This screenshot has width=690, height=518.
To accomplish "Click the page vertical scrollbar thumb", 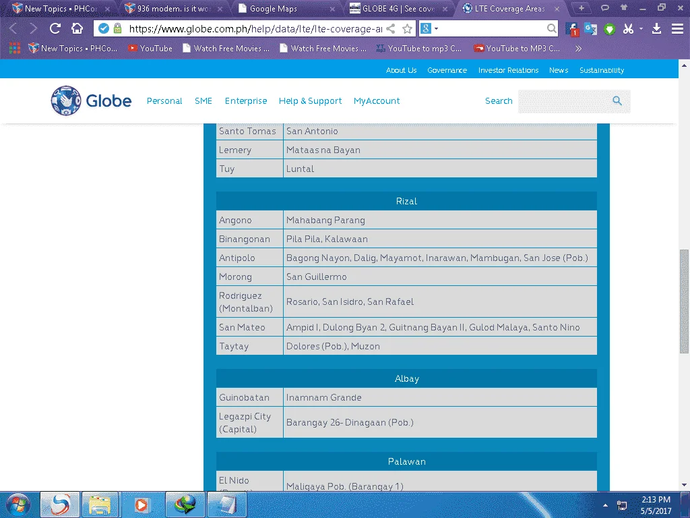I will coord(684,301).
